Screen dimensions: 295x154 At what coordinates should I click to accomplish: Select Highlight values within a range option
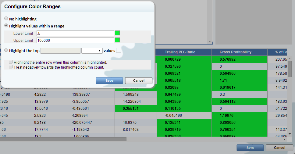[6, 26]
